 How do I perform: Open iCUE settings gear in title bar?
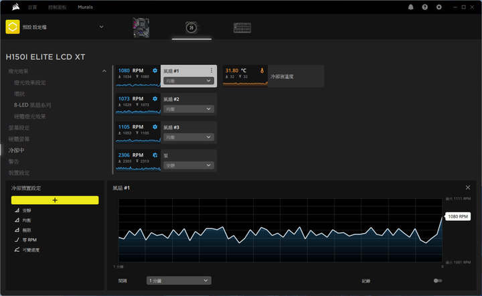click(439, 7)
